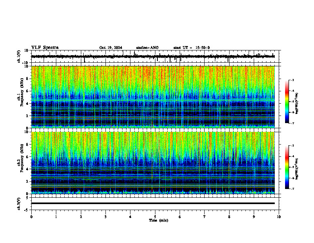This screenshot has height=243, width=314.
Task: Click the "-10" tick on ch.1(V) axis
Action: pyautogui.click(x=26, y=63)
